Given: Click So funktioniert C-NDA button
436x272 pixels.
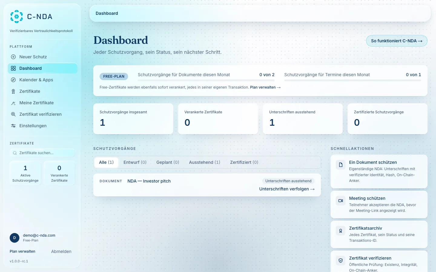Looking at the screenshot, I should tap(397, 41).
